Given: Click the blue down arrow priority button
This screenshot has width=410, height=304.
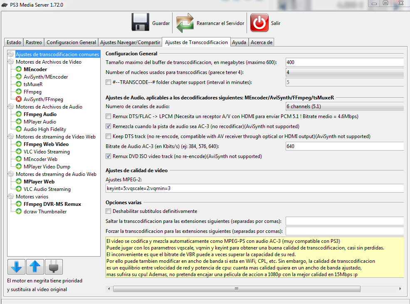Looking at the screenshot, I should [x=16, y=266].
